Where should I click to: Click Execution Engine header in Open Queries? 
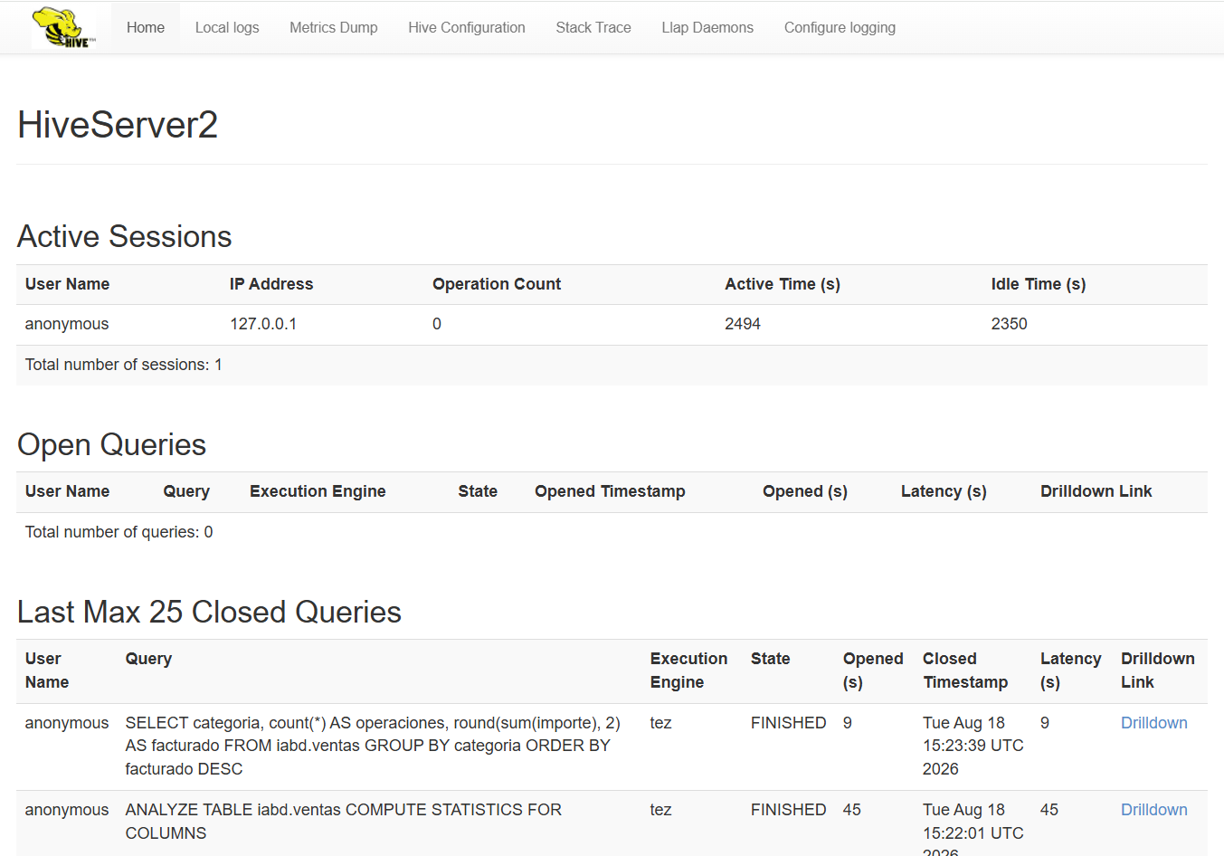tap(318, 491)
